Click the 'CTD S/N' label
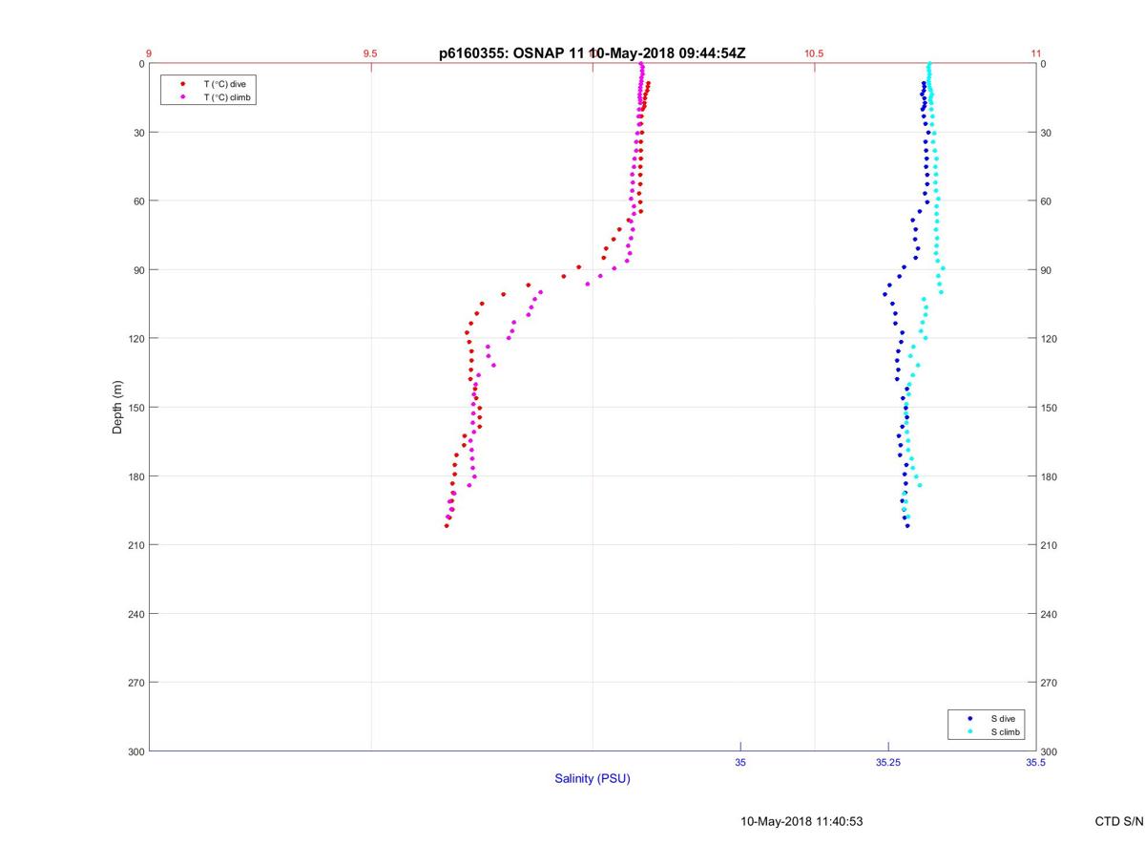1145x845 pixels. coord(1118,821)
